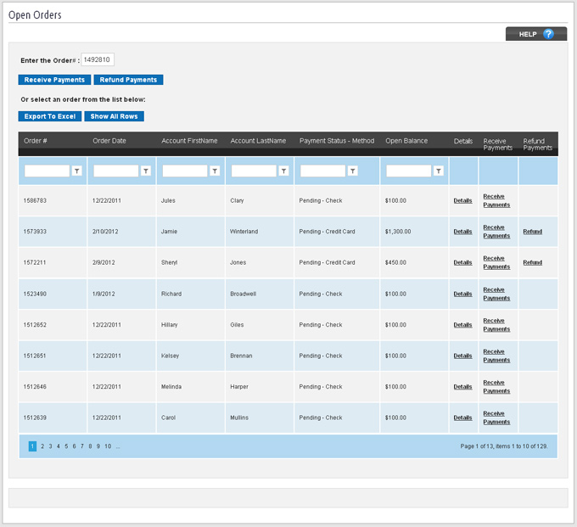
Task: Click the ellipsis for more pages
Action: pyautogui.click(x=118, y=446)
